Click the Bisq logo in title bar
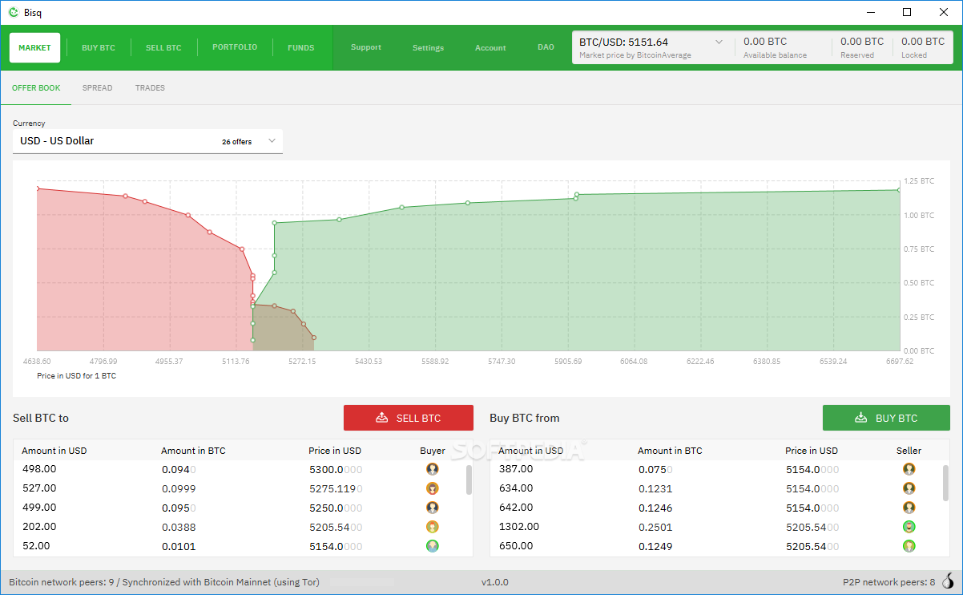The width and height of the screenshot is (963, 595). pyautogui.click(x=13, y=12)
